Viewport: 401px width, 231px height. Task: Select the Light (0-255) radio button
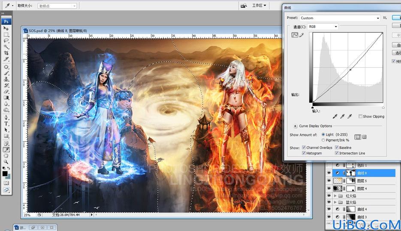click(x=323, y=134)
